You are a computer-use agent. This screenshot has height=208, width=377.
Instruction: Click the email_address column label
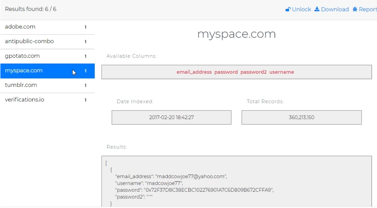pyautogui.click(x=194, y=72)
